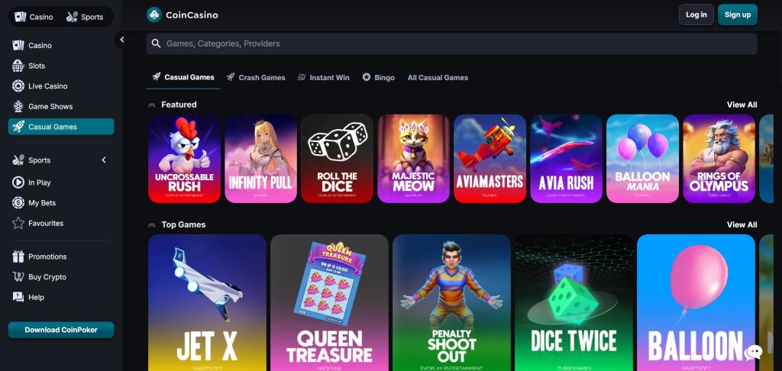Viewport: 782px width, 371px height.
Task: Open the Live Casino chip icon
Action: [18, 85]
